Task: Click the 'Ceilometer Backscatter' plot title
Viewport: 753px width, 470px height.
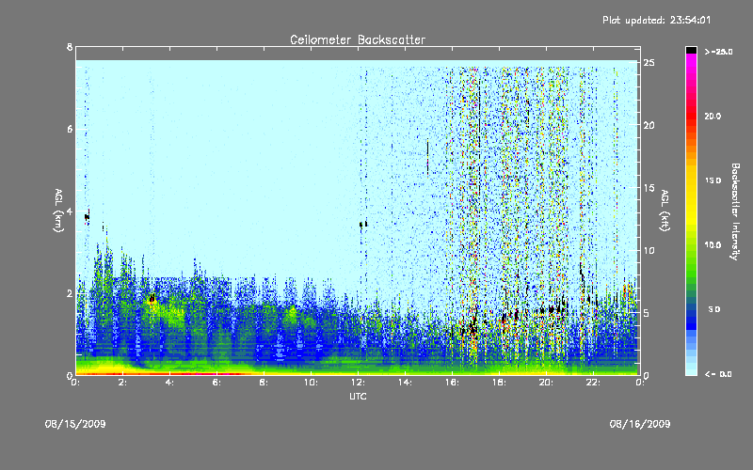Action: [x=358, y=39]
